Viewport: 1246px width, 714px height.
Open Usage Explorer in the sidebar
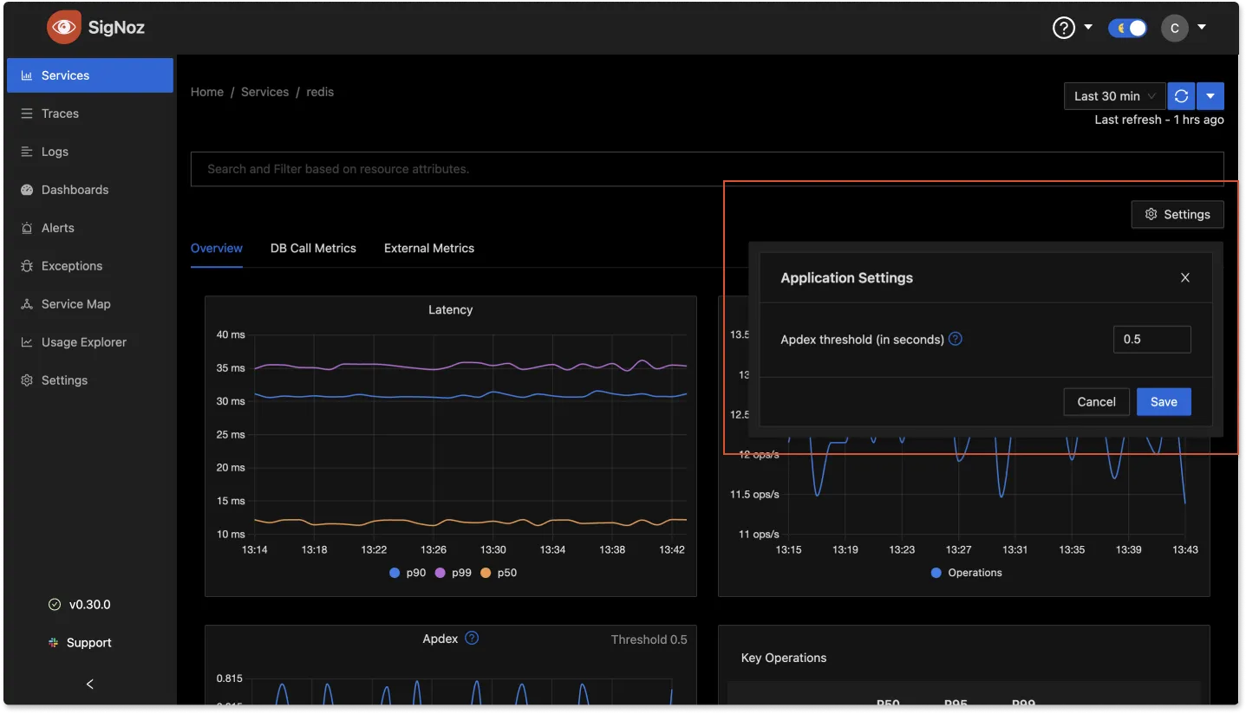pyautogui.click(x=90, y=342)
